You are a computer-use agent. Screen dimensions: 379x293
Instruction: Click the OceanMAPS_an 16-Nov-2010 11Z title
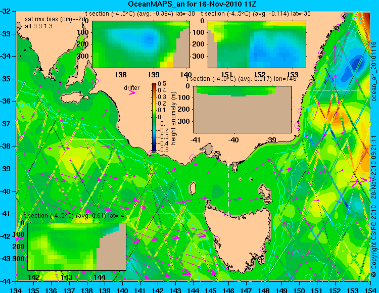point(192,4)
